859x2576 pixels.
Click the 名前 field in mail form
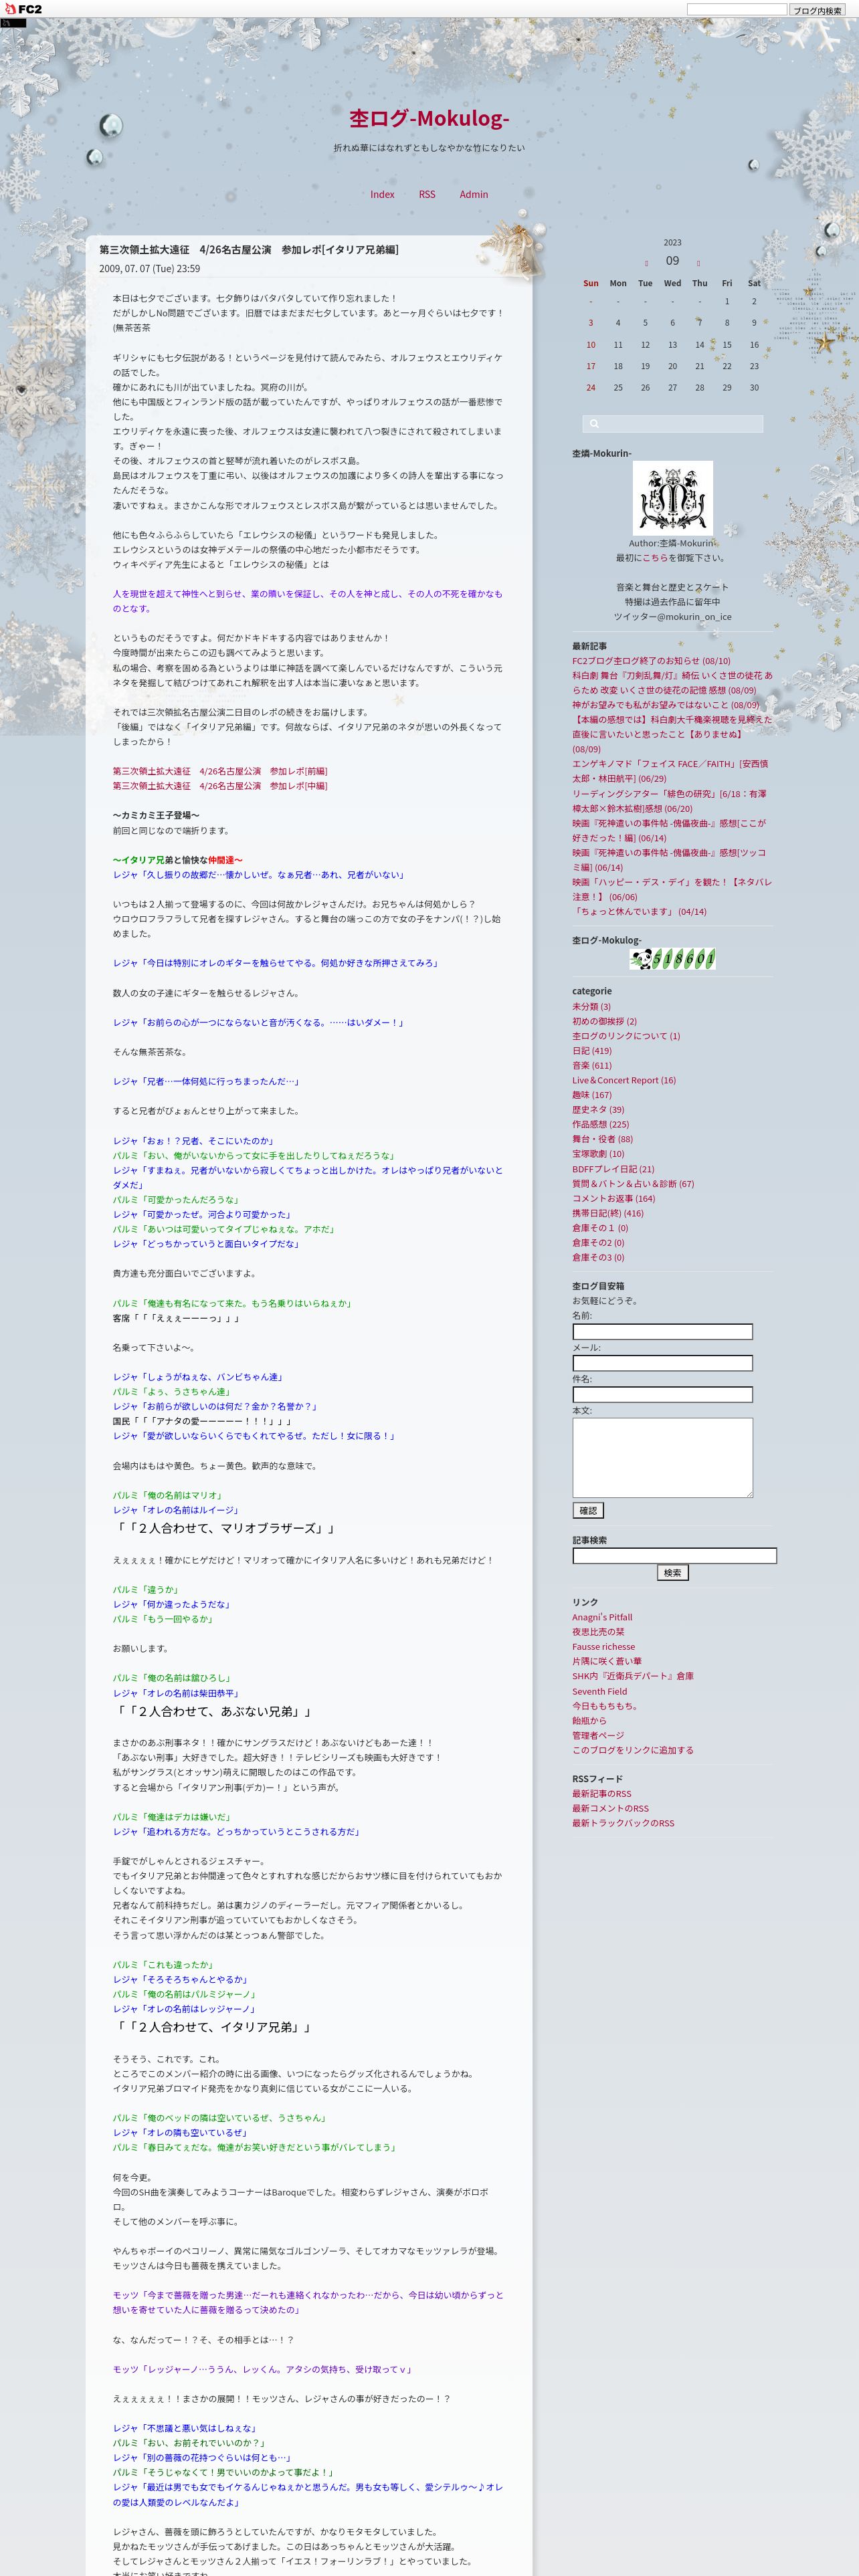click(662, 1331)
